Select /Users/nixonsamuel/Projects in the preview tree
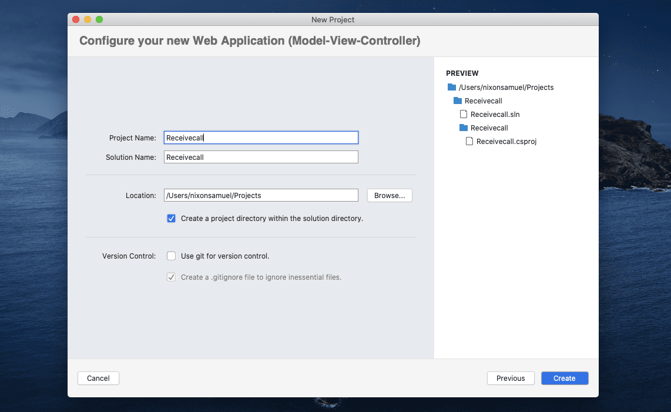Viewport: 671px width, 412px height. (506, 87)
